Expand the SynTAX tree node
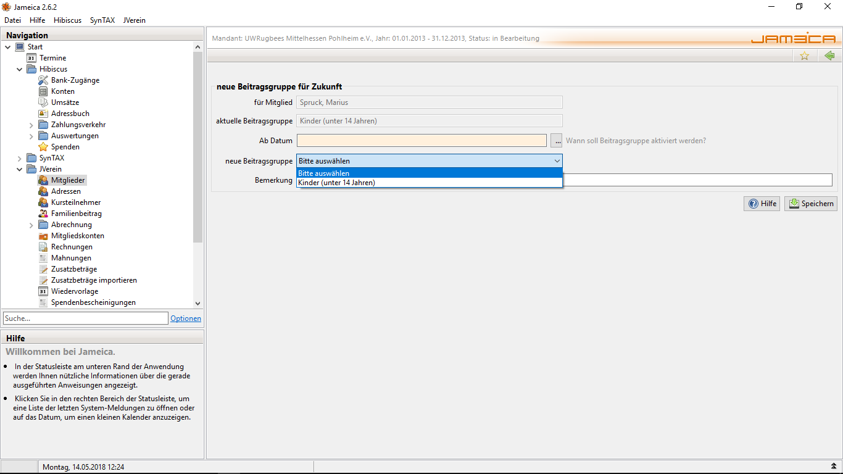The width and height of the screenshot is (843, 474). (20, 158)
